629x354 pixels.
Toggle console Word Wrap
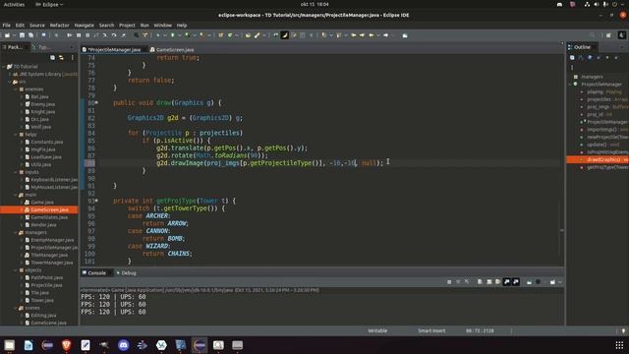click(498, 282)
